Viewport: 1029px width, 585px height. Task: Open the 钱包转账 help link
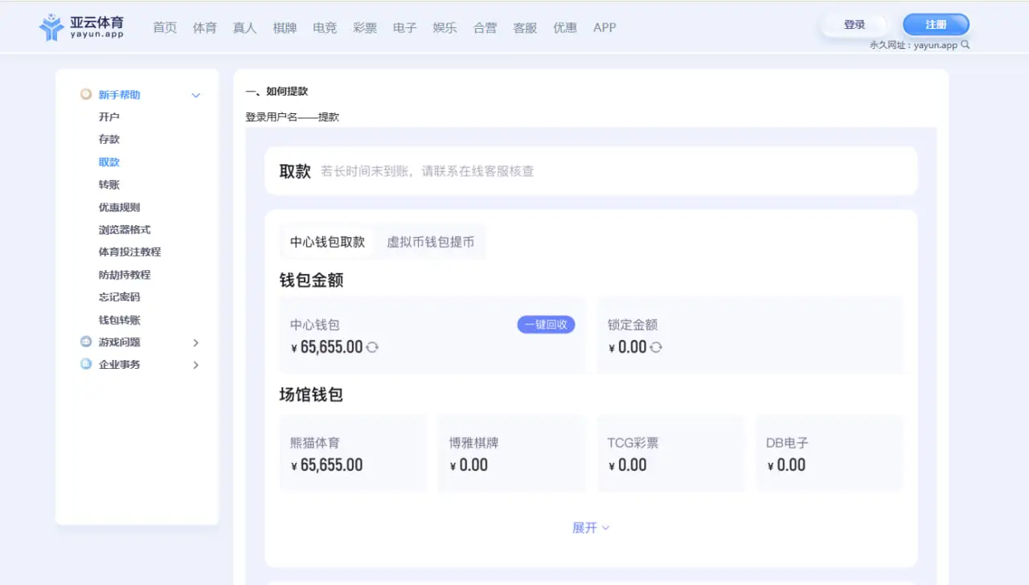pyautogui.click(x=119, y=320)
